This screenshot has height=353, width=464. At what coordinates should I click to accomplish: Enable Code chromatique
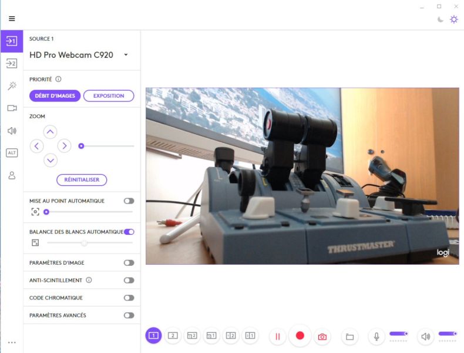[129, 298]
